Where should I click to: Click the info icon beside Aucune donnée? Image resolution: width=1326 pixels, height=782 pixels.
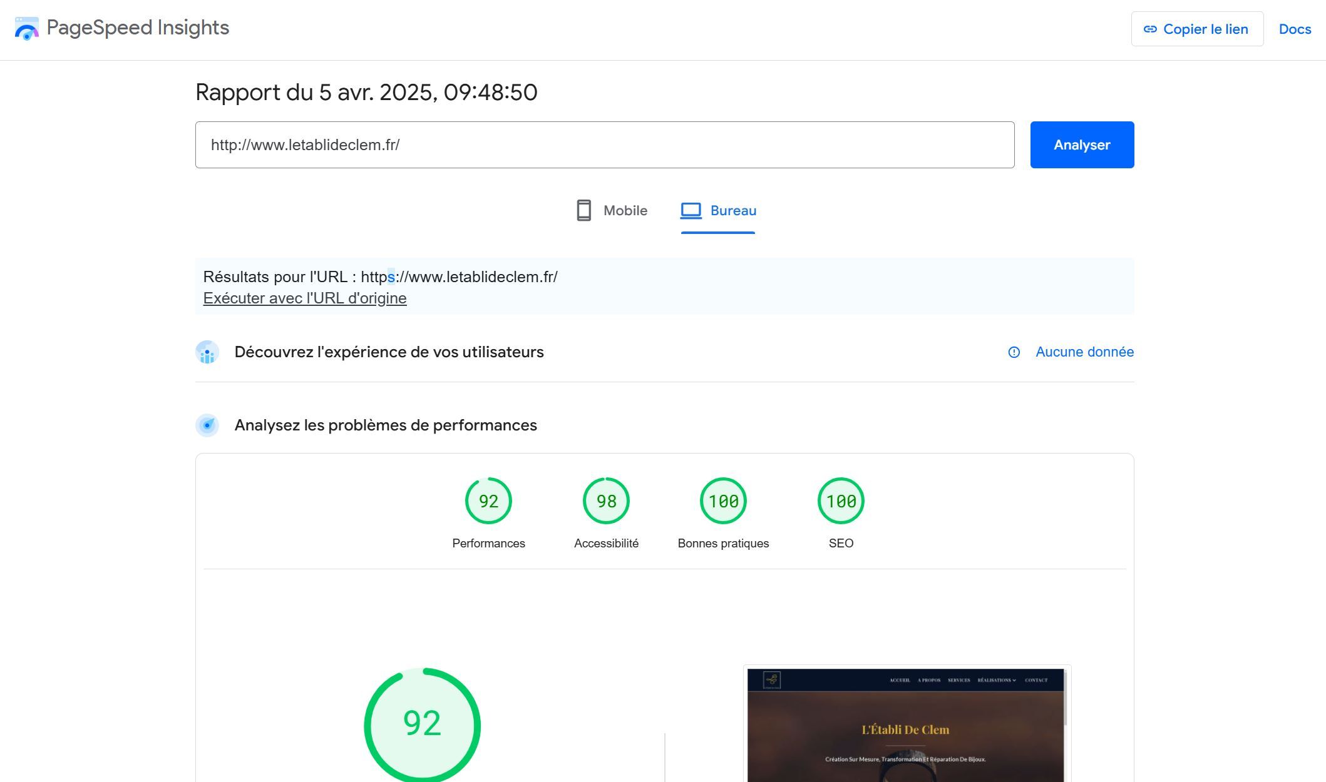click(1014, 352)
